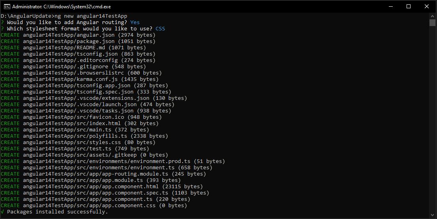Click the Packages installed successfully message
437x219 pixels.
(57, 212)
